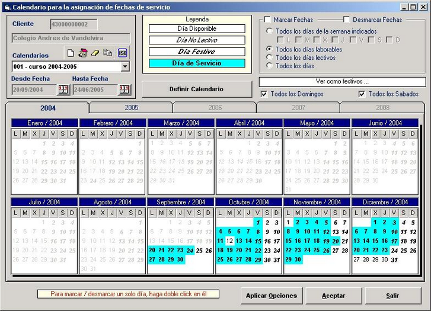Click unmarked day 12 in Octubre 2004

click(x=229, y=241)
